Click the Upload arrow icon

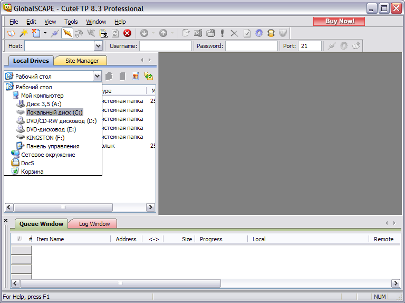coord(163,33)
